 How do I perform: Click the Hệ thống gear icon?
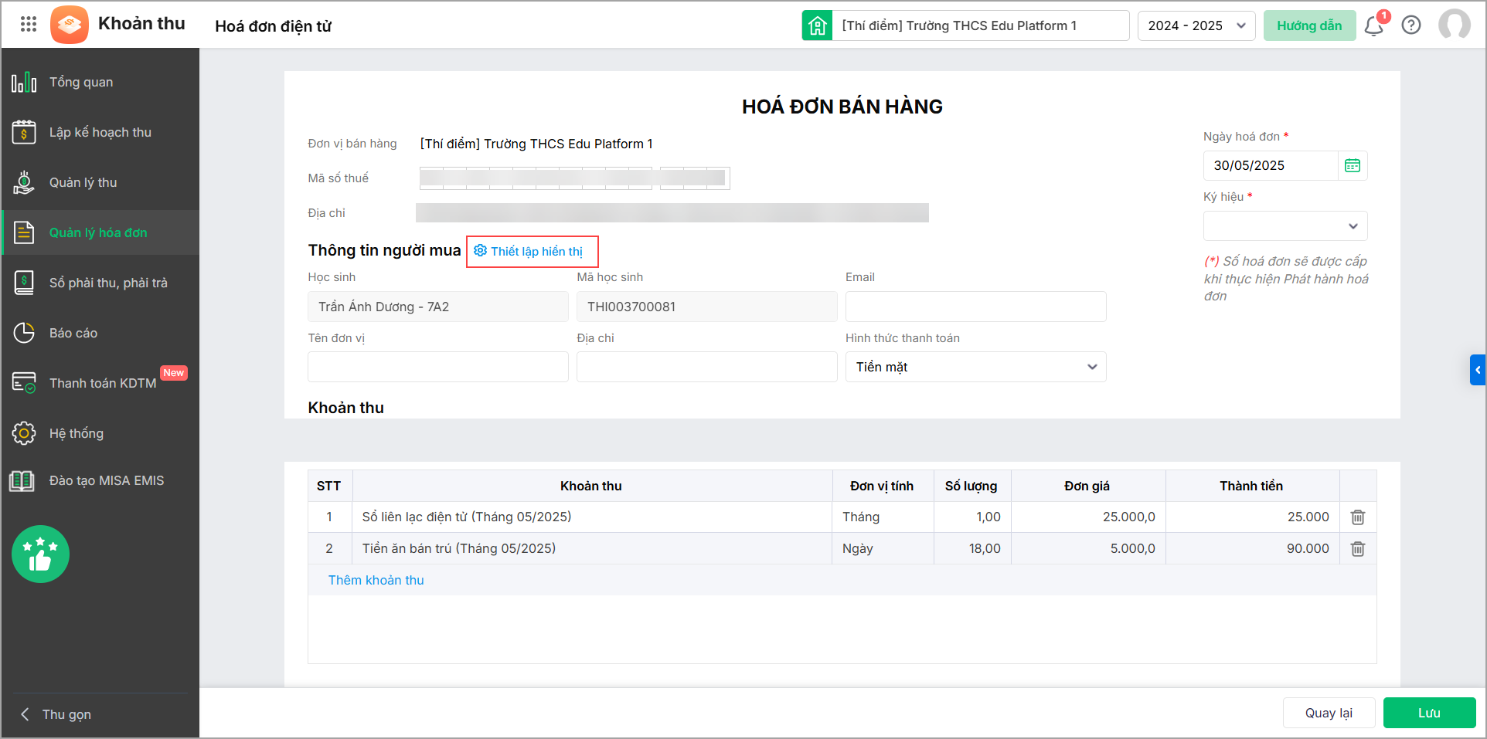24,433
